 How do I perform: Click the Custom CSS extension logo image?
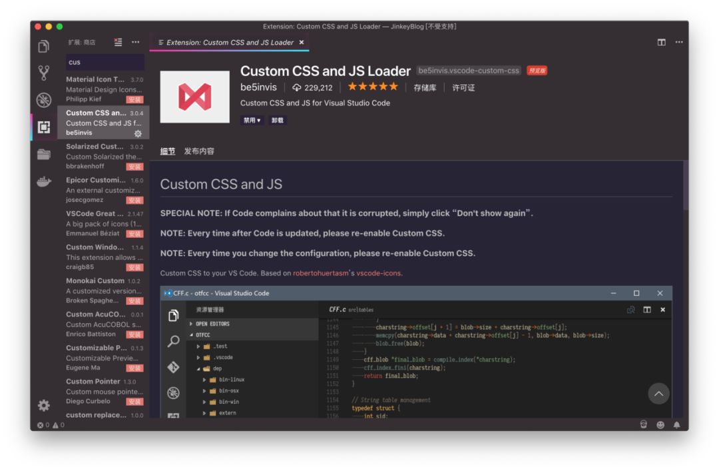[x=194, y=97]
